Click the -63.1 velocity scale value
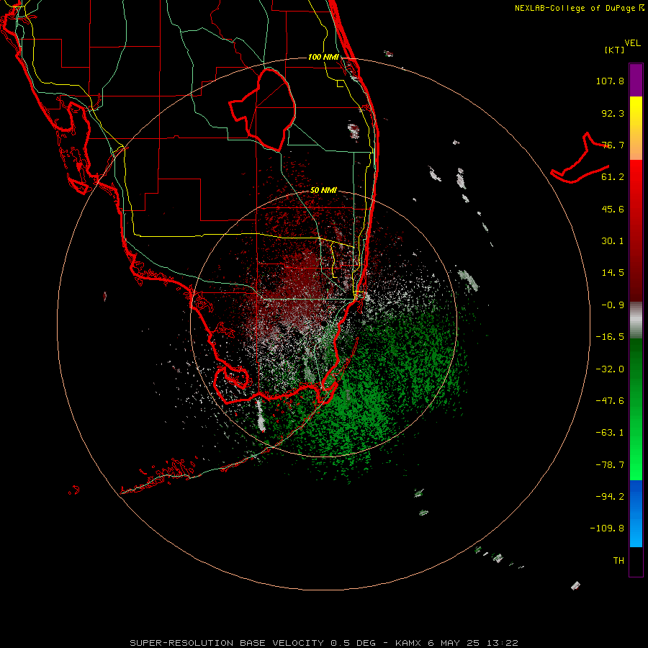 pyautogui.click(x=610, y=433)
